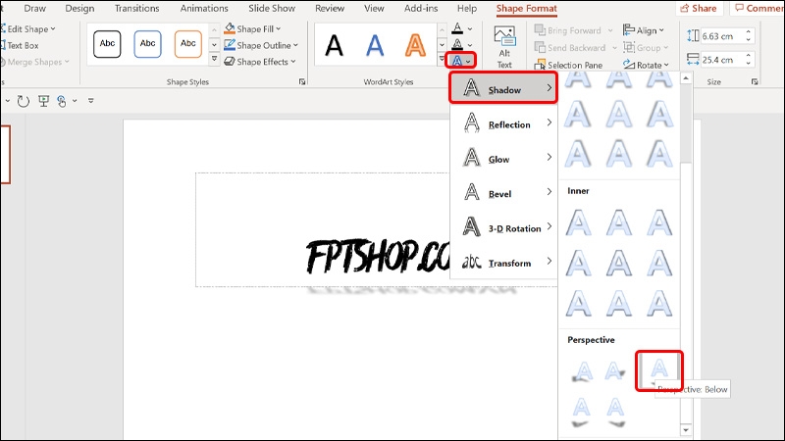Switch to the Animations tab

(204, 9)
